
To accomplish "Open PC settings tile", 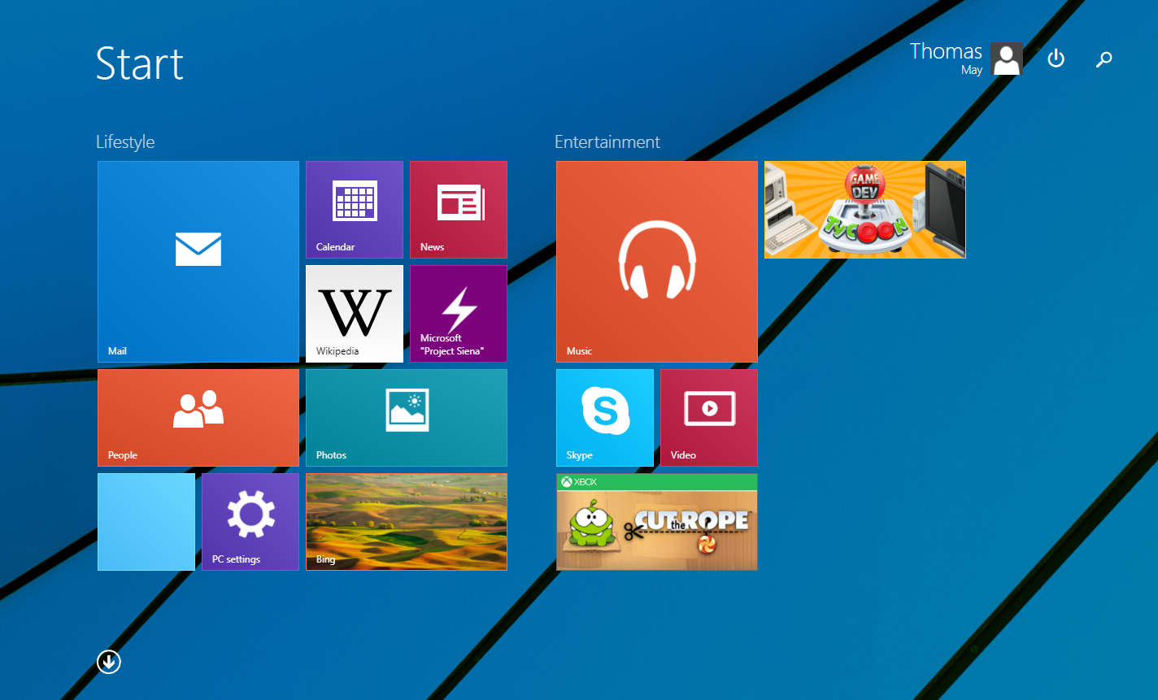I will 250,522.
